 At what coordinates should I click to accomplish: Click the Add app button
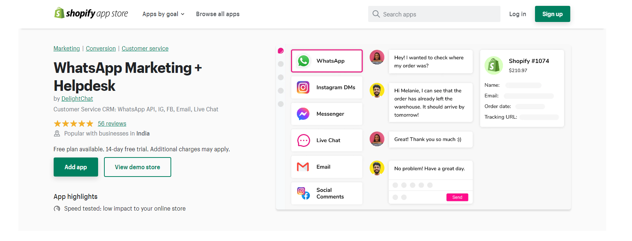click(x=76, y=167)
